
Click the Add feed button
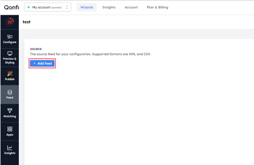pos(42,63)
